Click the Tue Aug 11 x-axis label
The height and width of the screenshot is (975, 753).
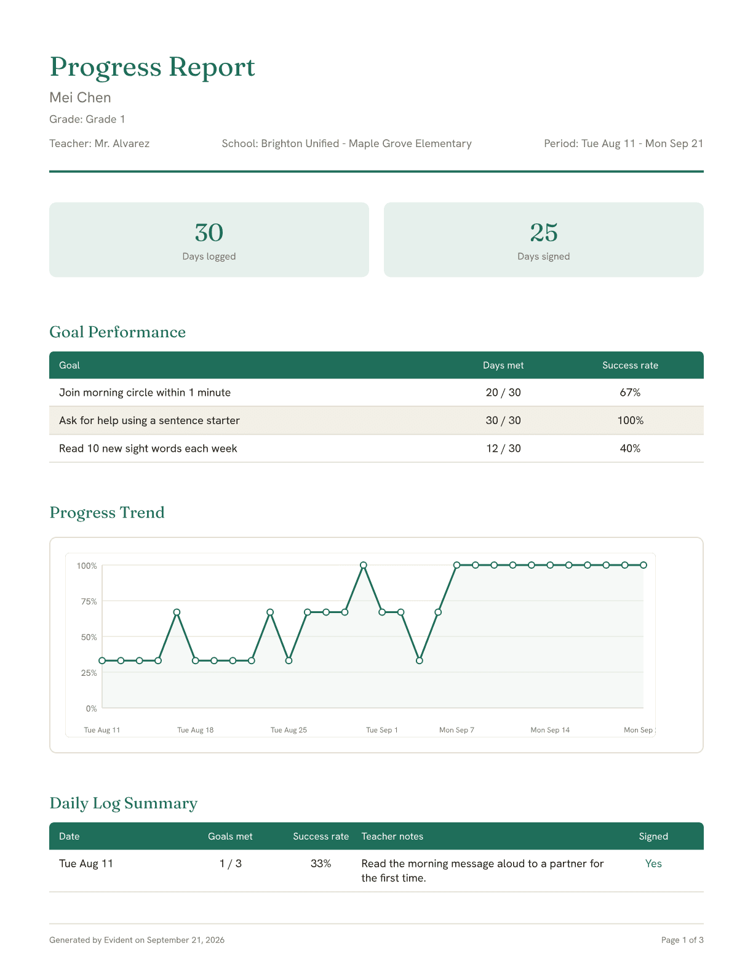[x=102, y=730]
